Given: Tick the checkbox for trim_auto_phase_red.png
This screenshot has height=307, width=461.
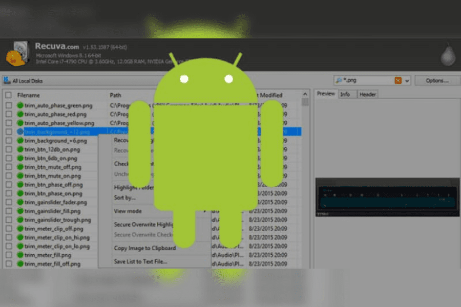Looking at the screenshot, I should click(x=8, y=114).
